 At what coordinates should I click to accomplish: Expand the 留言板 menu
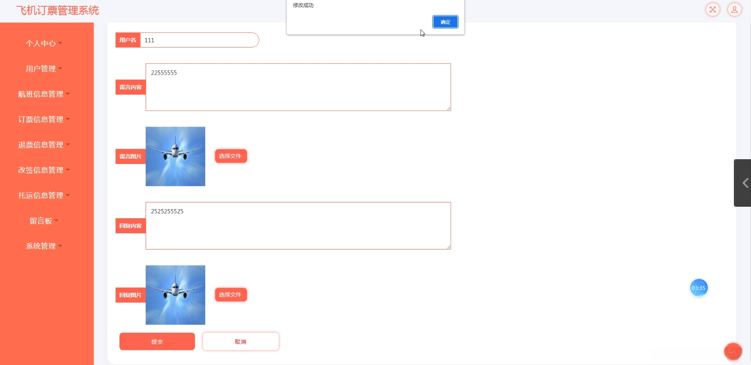pyautogui.click(x=44, y=221)
